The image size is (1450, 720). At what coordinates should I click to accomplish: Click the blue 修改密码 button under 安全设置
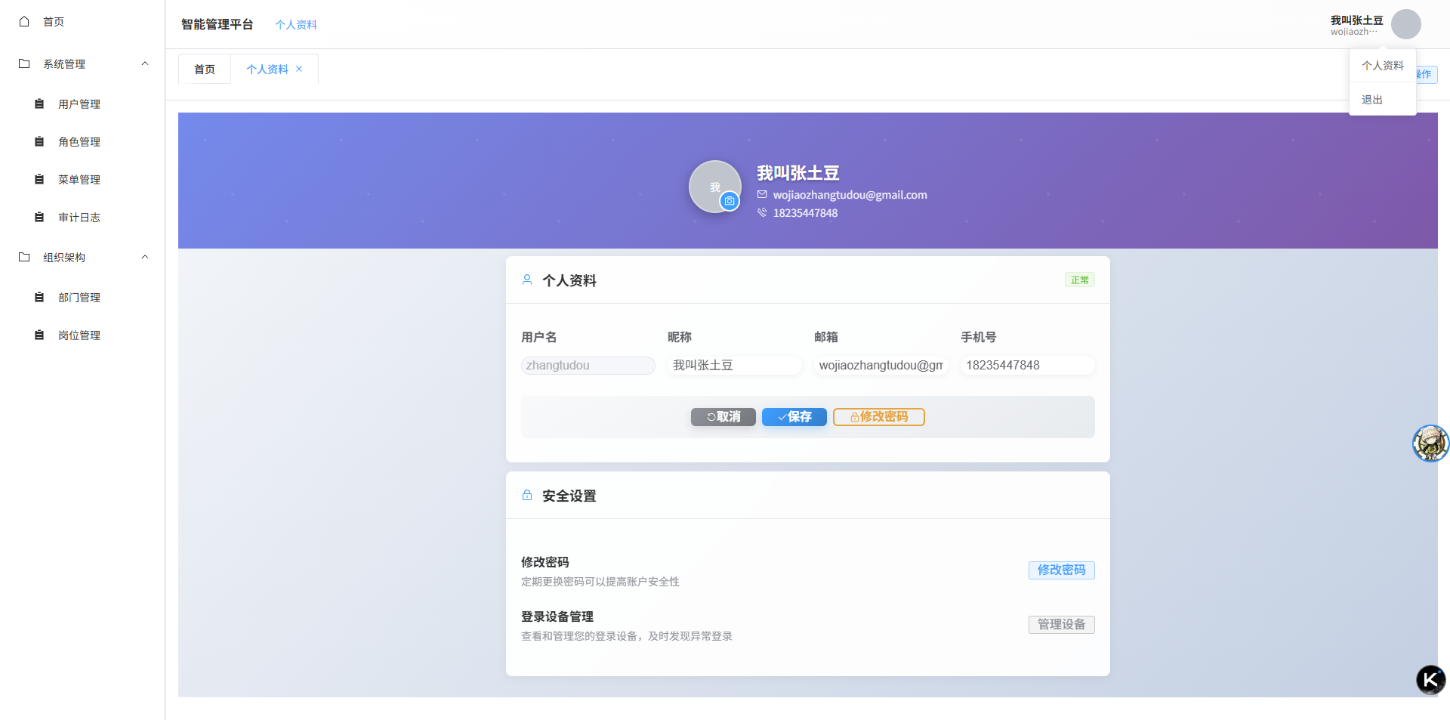click(1062, 570)
